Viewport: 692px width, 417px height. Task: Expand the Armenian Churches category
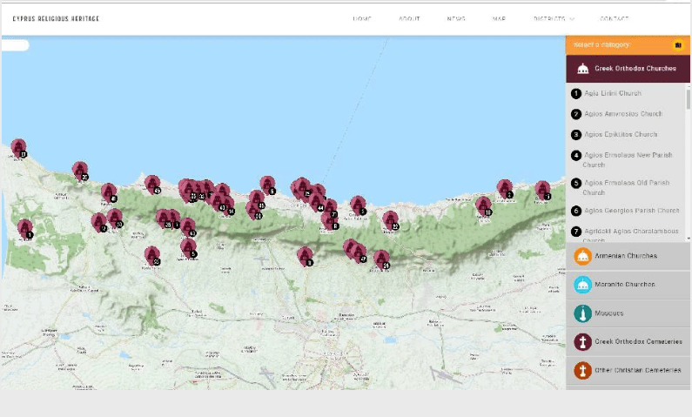click(x=628, y=256)
